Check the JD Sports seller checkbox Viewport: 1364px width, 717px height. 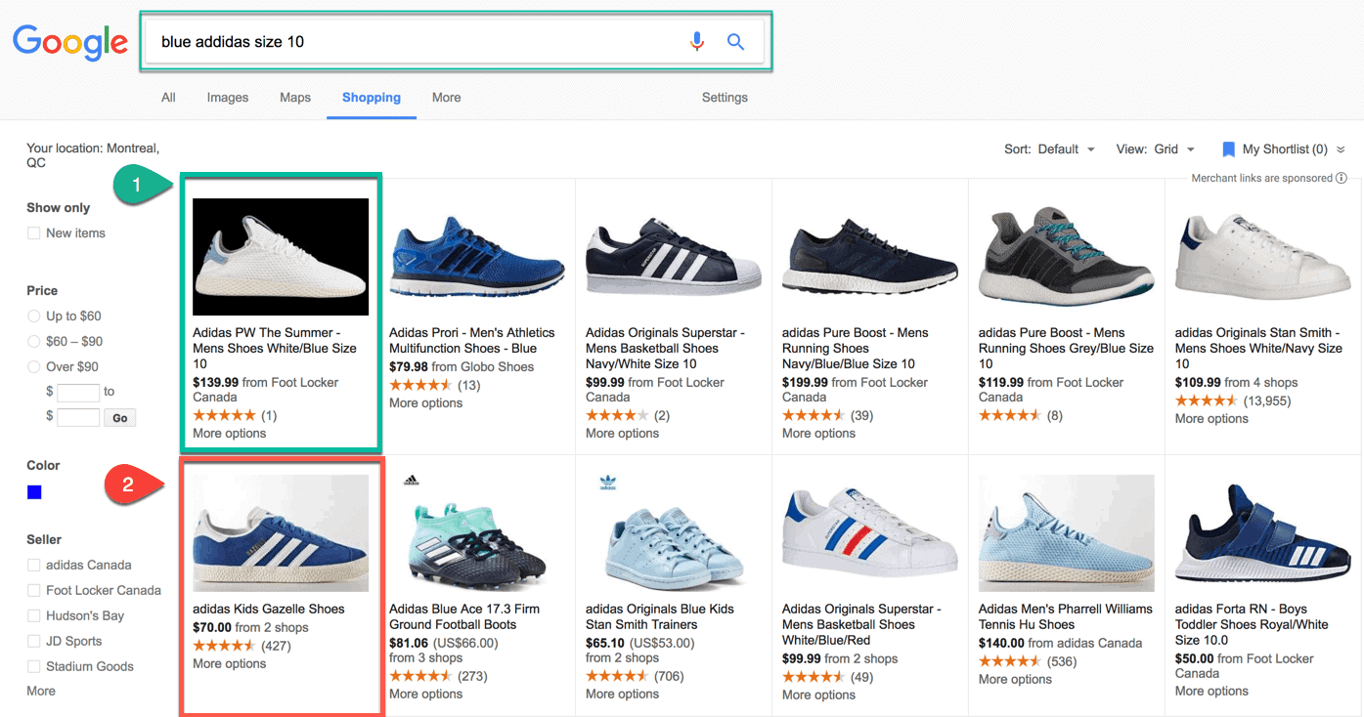tap(34, 642)
